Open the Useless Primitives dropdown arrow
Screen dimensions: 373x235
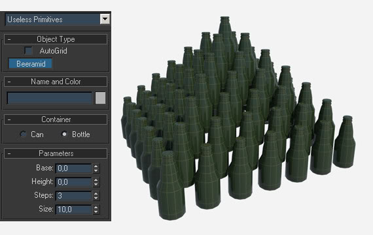click(x=105, y=19)
